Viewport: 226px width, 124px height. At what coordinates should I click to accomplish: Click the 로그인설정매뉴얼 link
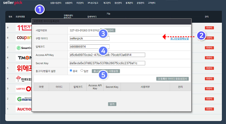pyautogui.click(x=179, y=39)
